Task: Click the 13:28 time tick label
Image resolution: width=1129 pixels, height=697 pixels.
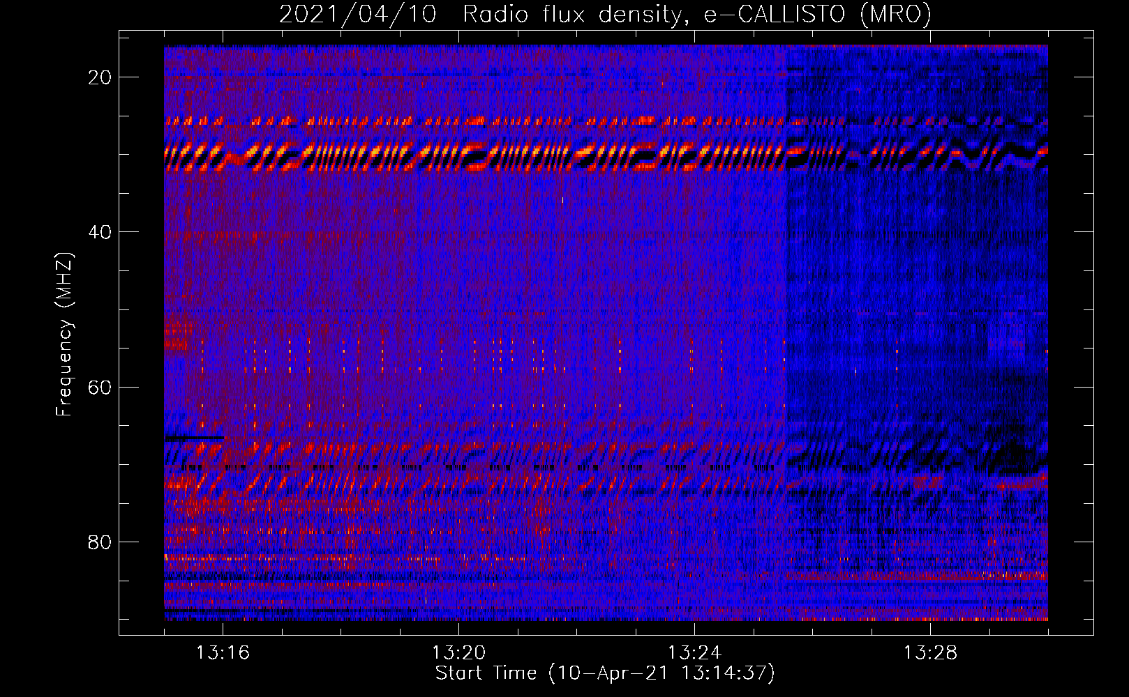Action: 930,653
